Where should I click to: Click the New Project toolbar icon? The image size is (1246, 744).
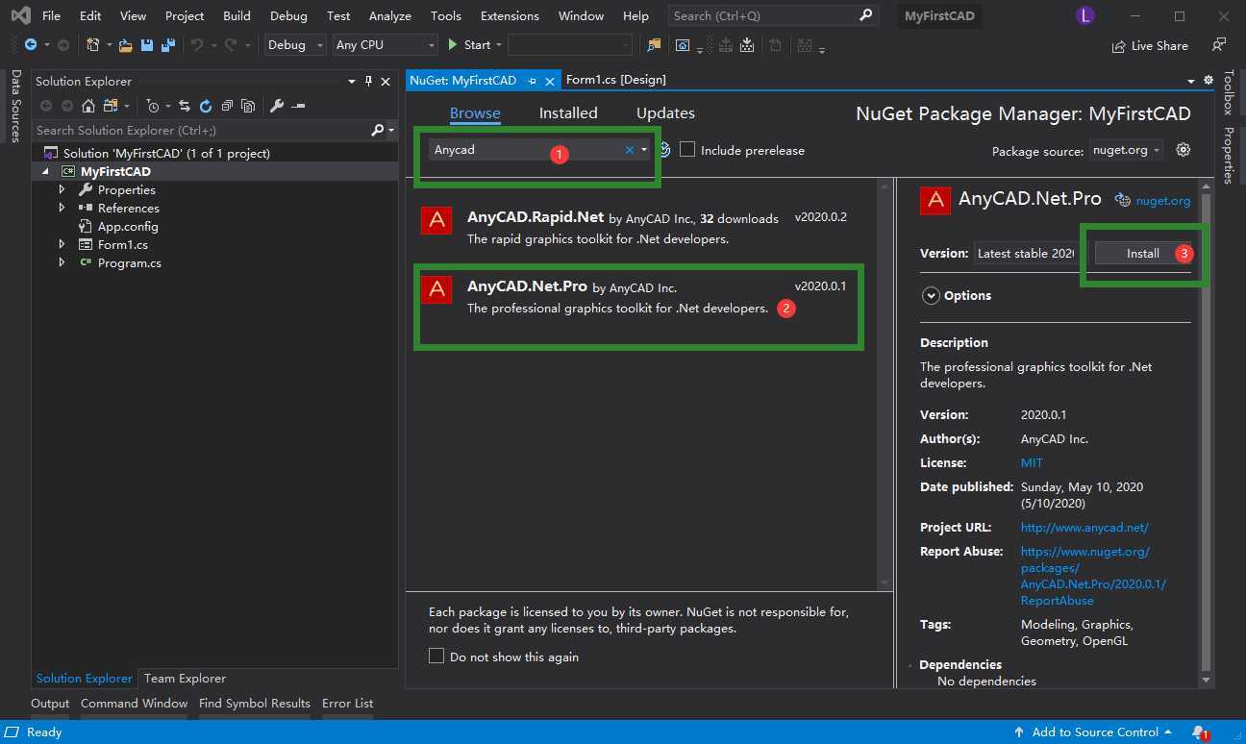[93, 45]
